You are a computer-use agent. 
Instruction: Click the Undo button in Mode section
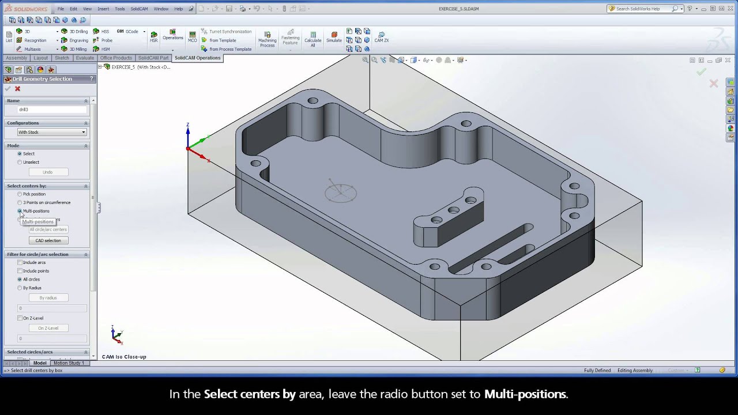point(48,172)
